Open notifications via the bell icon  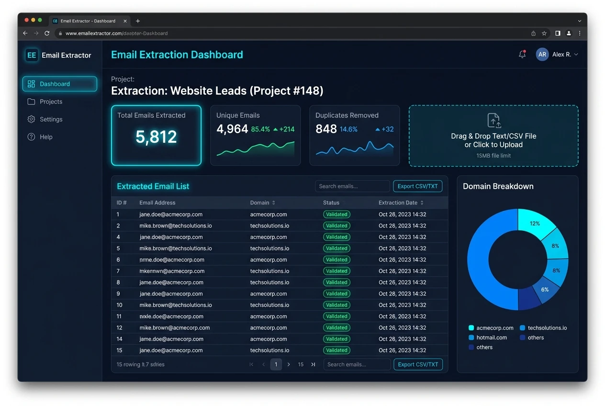(522, 55)
